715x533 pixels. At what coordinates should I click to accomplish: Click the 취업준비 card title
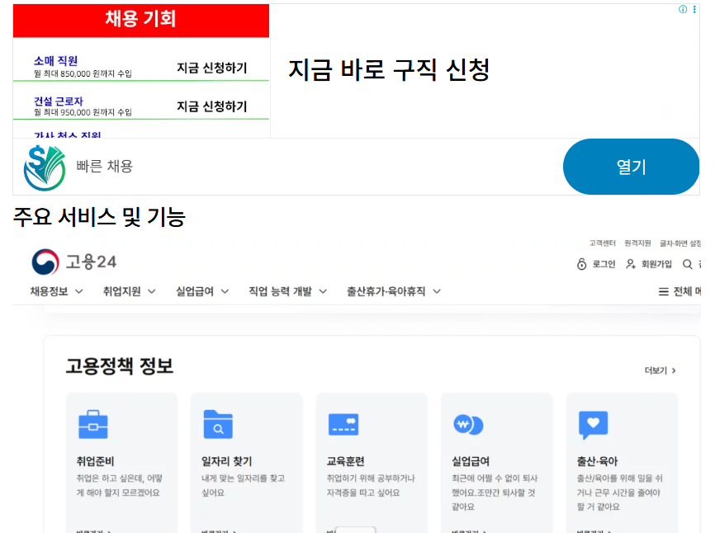95,461
